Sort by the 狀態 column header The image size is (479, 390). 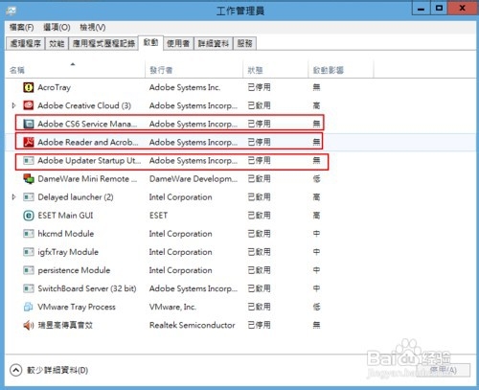[276, 70]
